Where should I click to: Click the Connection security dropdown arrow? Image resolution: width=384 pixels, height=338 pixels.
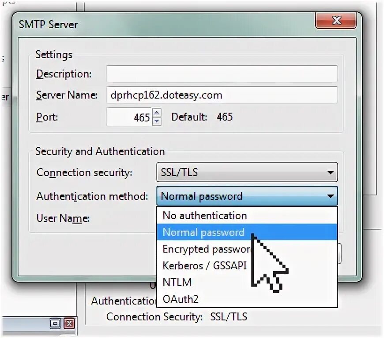[330, 173]
